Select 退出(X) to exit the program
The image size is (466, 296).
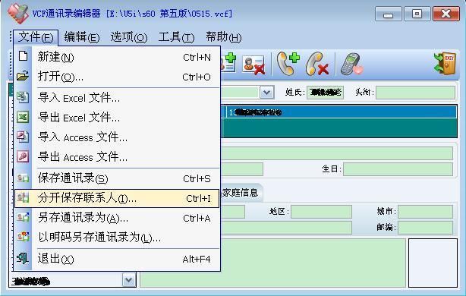(117, 259)
